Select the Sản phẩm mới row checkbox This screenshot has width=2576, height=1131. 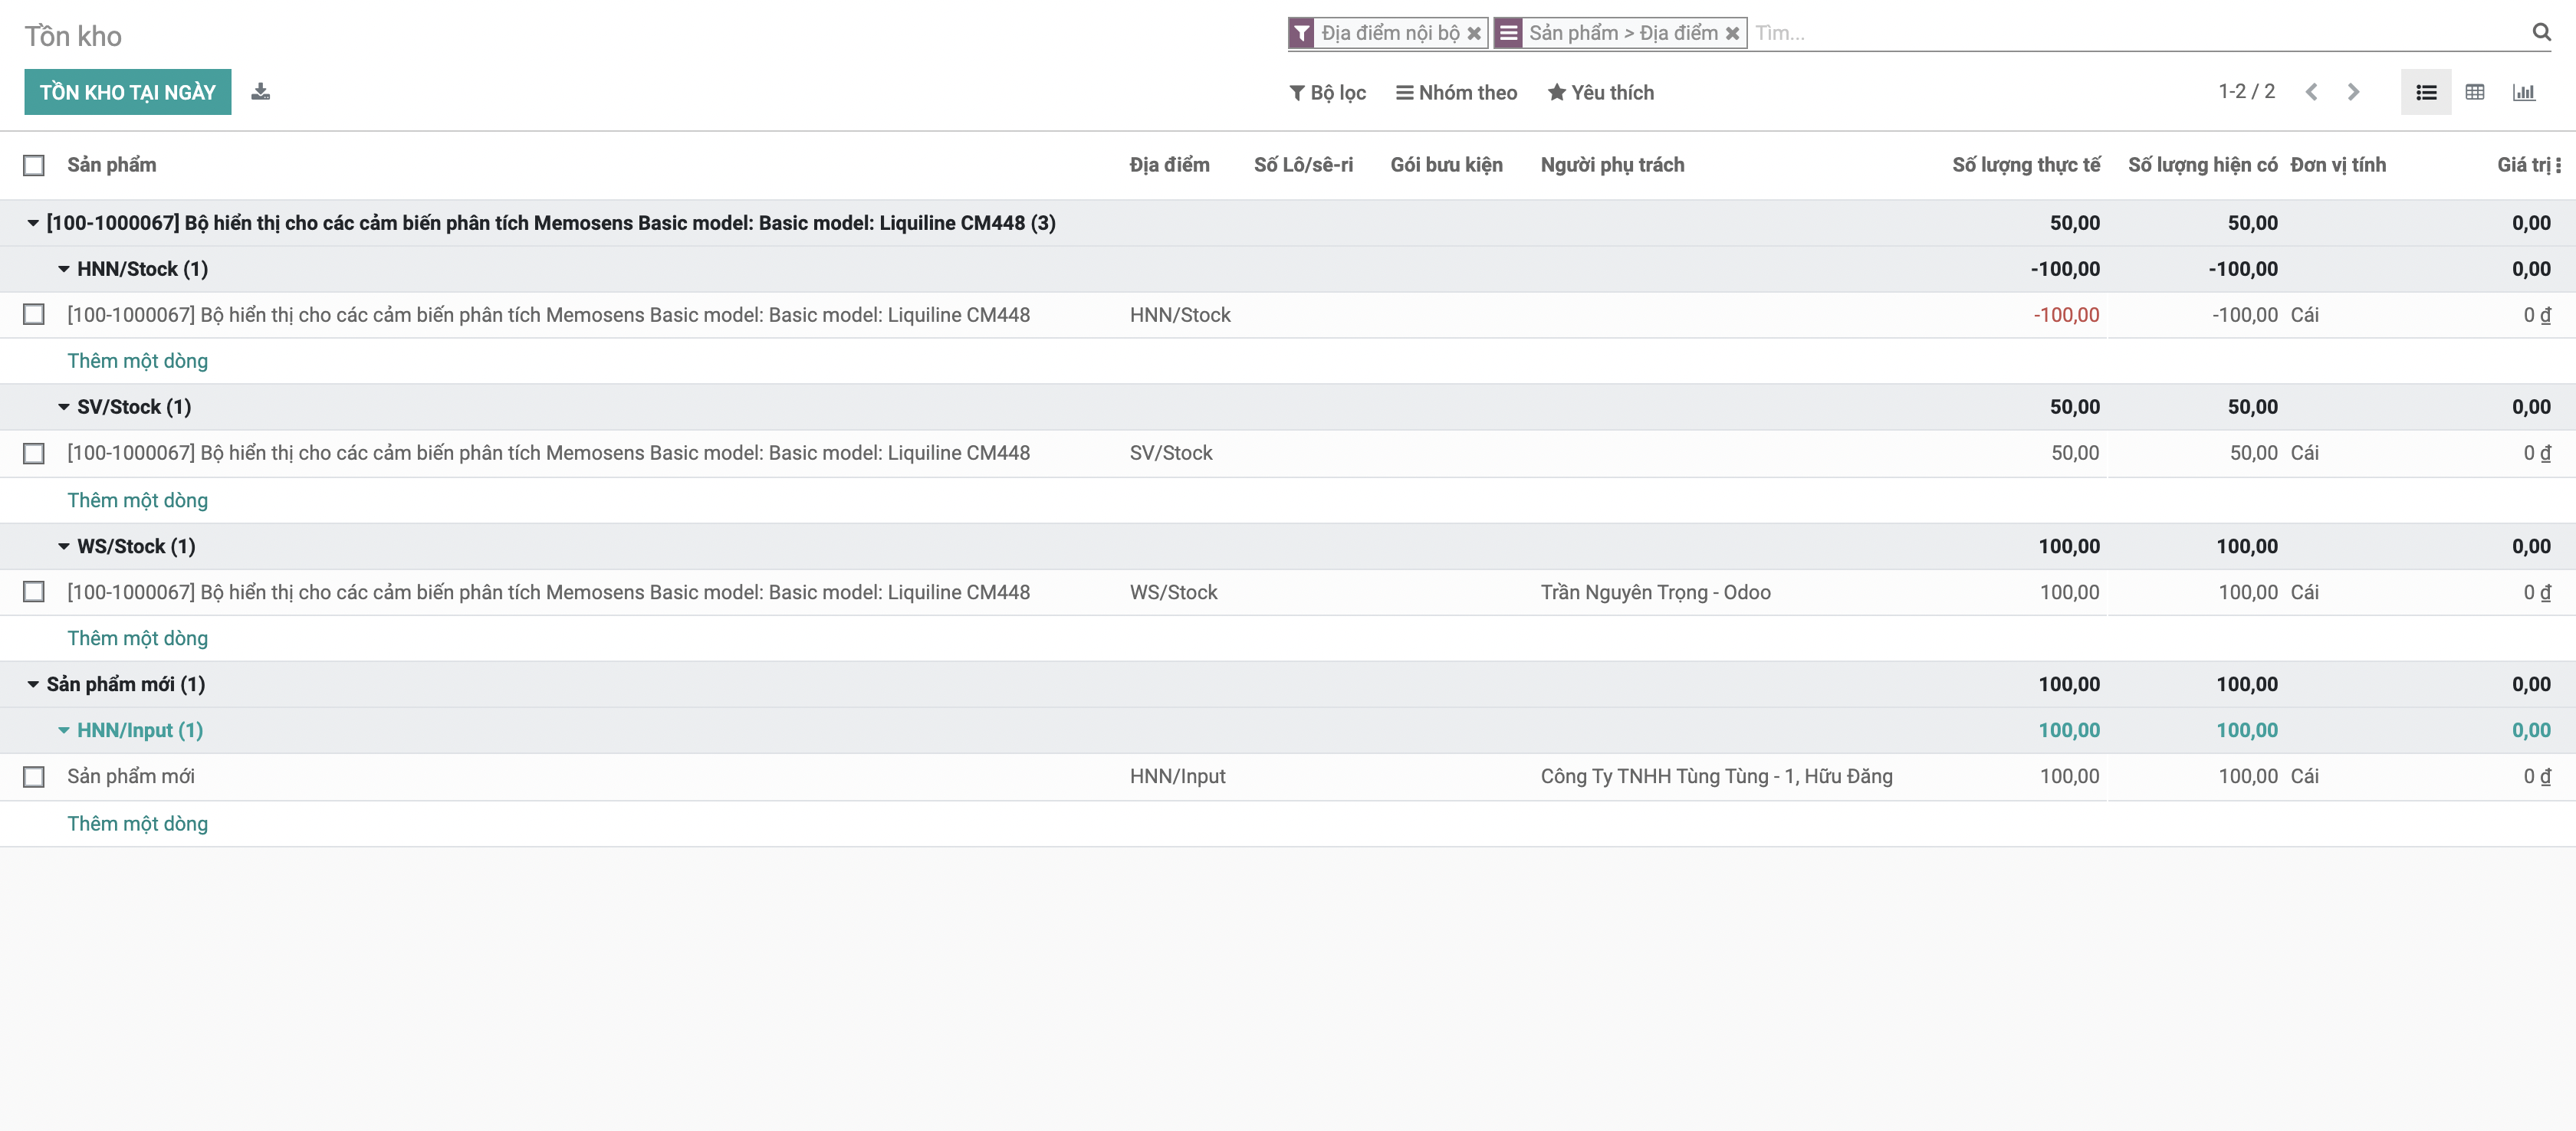pyautogui.click(x=34, y=776)
